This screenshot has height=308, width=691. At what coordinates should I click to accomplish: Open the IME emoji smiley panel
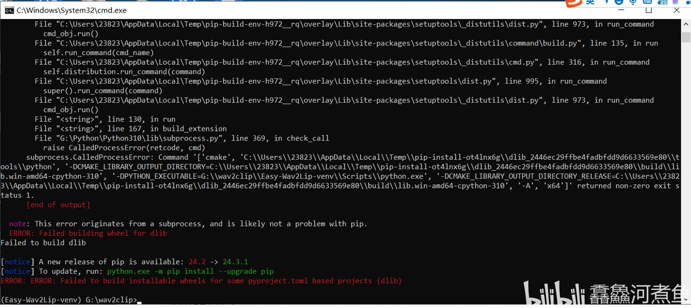[620, 3]
